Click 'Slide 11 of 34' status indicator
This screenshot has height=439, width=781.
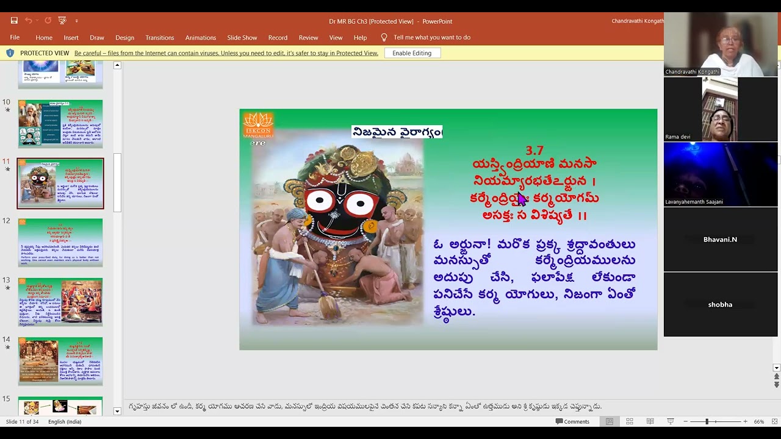click(22, 421)
